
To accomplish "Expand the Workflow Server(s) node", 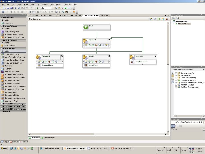I will click(x=176, y=85).
